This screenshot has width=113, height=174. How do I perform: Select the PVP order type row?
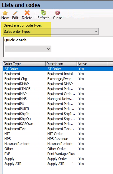click(x=58, y=154)
